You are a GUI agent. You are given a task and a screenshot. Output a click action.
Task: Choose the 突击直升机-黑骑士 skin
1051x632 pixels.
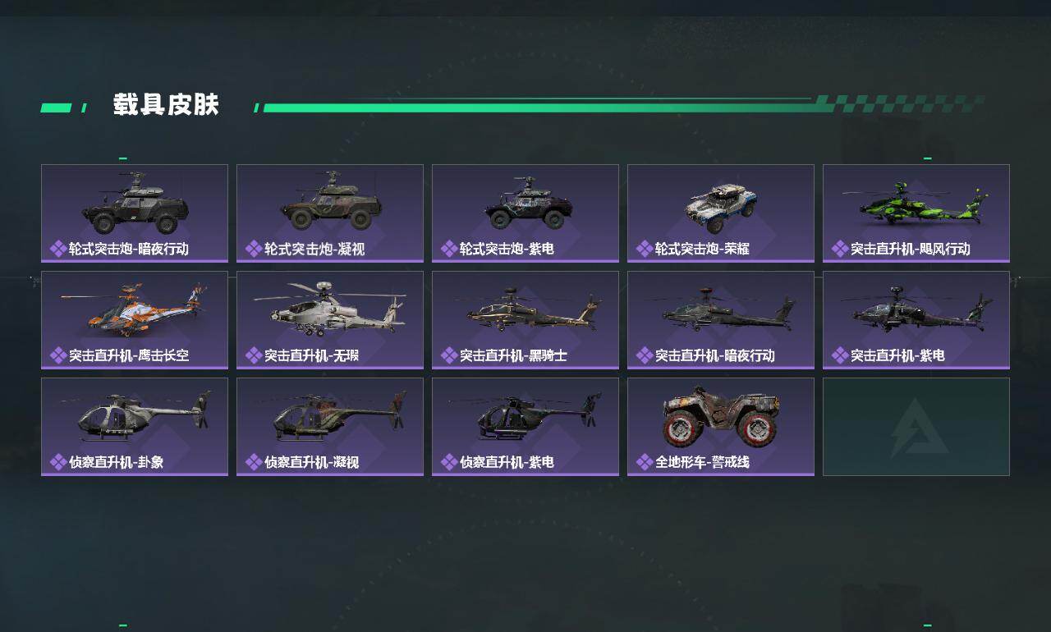point(525,320)
